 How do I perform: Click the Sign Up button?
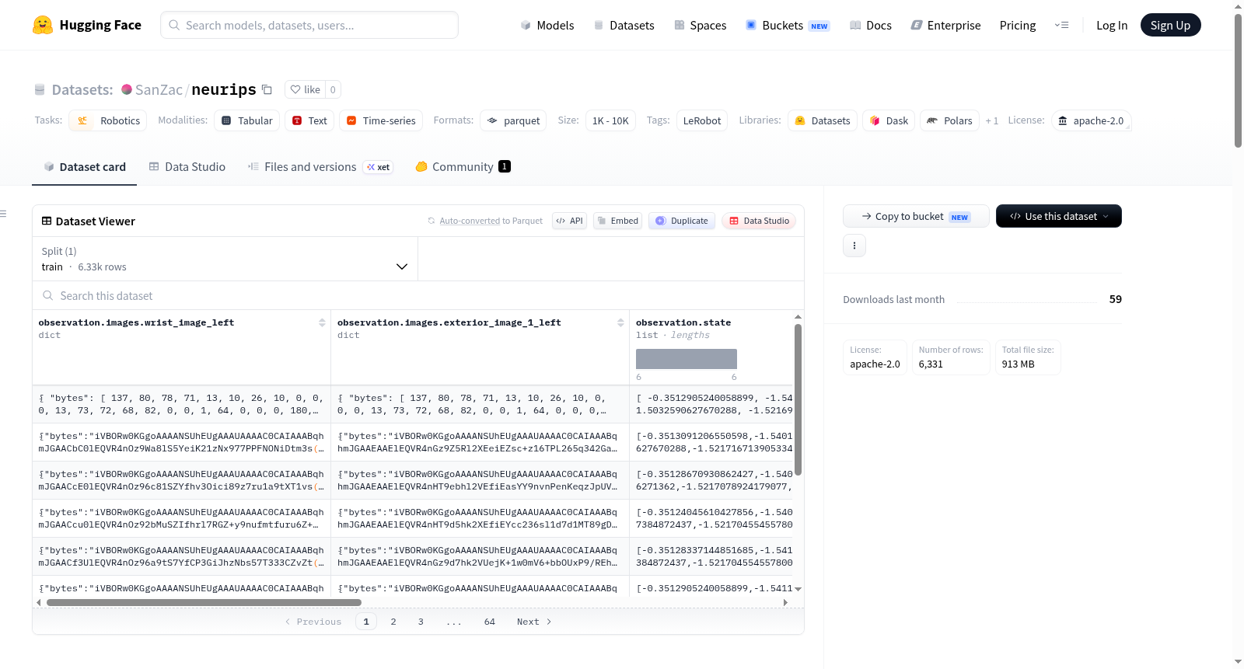pyautogui.click(x=1170, y=25)
